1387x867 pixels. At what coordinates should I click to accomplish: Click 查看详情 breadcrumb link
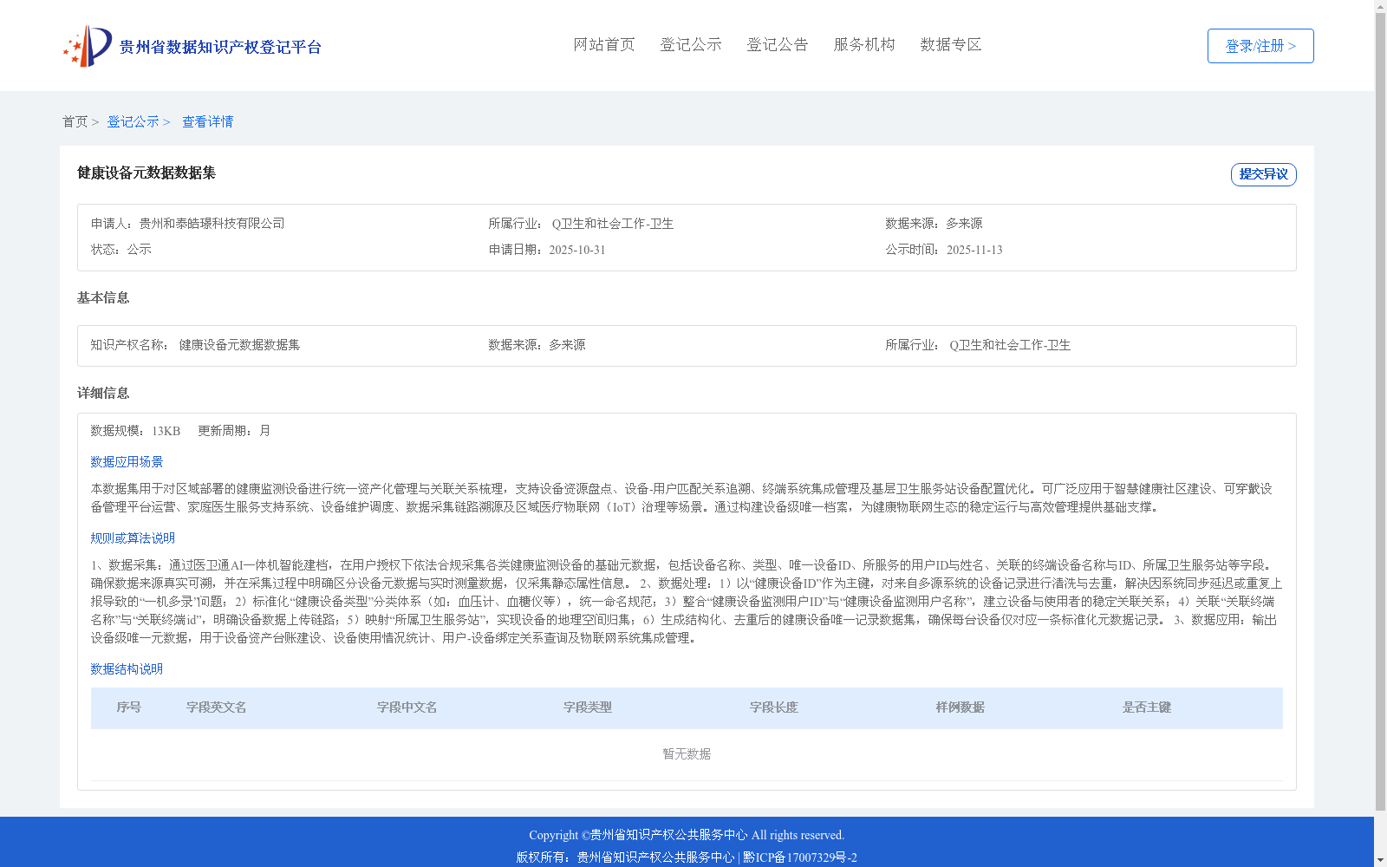tap(207, 122)
